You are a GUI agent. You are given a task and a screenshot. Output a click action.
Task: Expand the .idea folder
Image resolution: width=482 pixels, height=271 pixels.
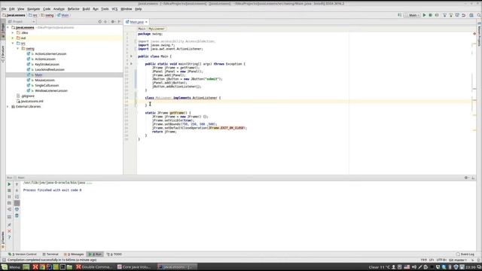[13, 32]
